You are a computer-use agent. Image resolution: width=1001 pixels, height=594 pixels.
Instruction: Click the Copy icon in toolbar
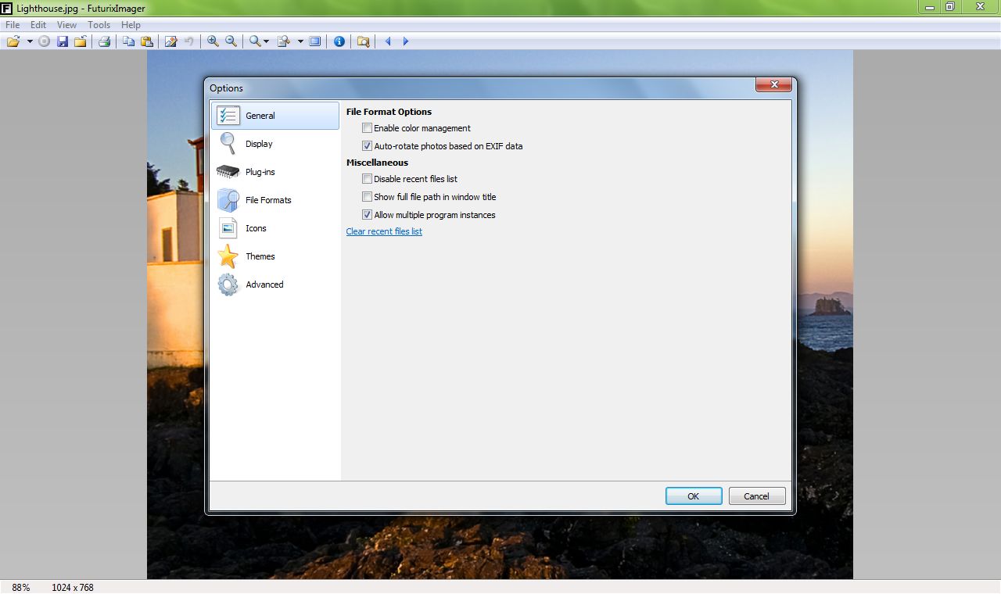pyautogui.click(x=129, y=41)
